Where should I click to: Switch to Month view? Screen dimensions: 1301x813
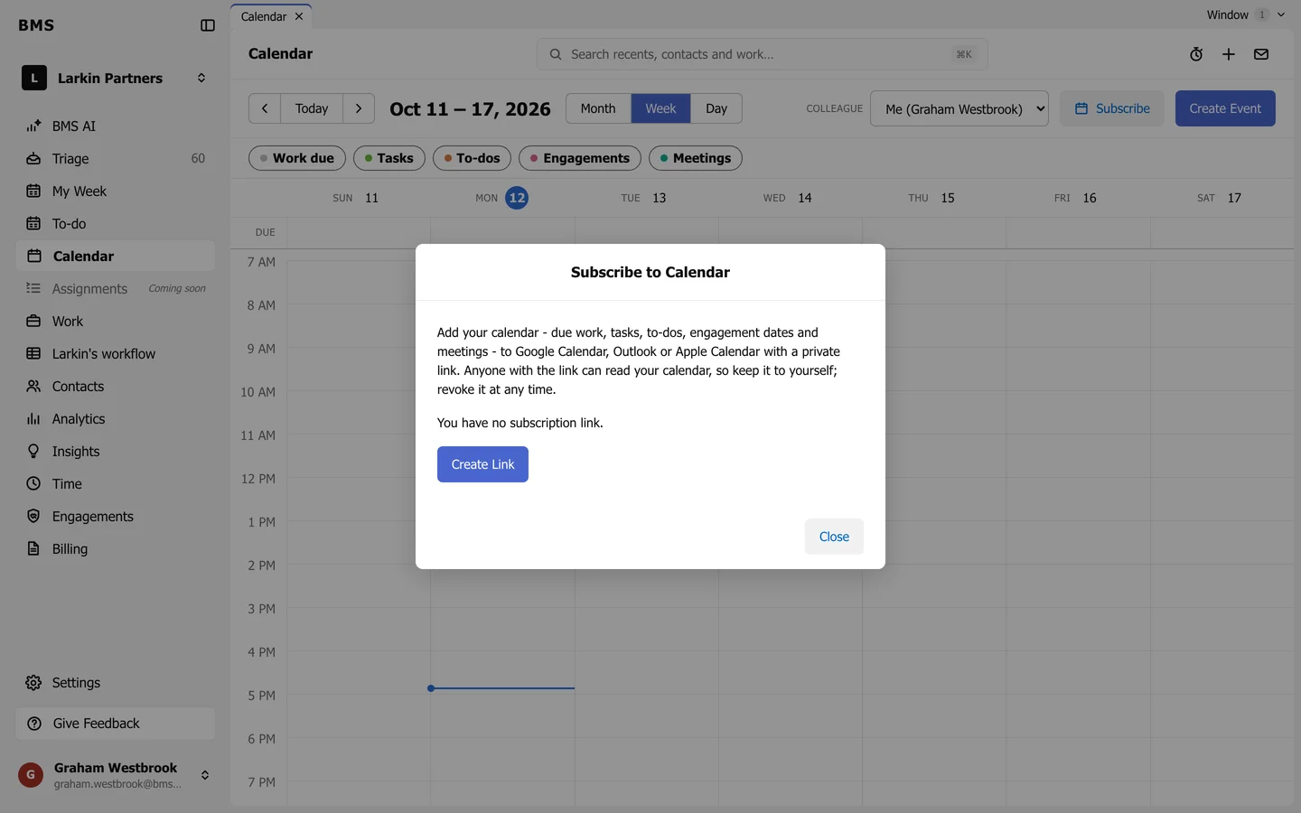[598, 108]
